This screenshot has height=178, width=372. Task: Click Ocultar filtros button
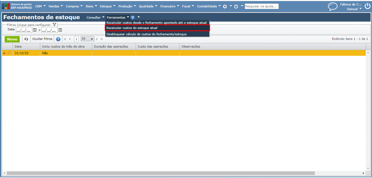coord(42,39)
